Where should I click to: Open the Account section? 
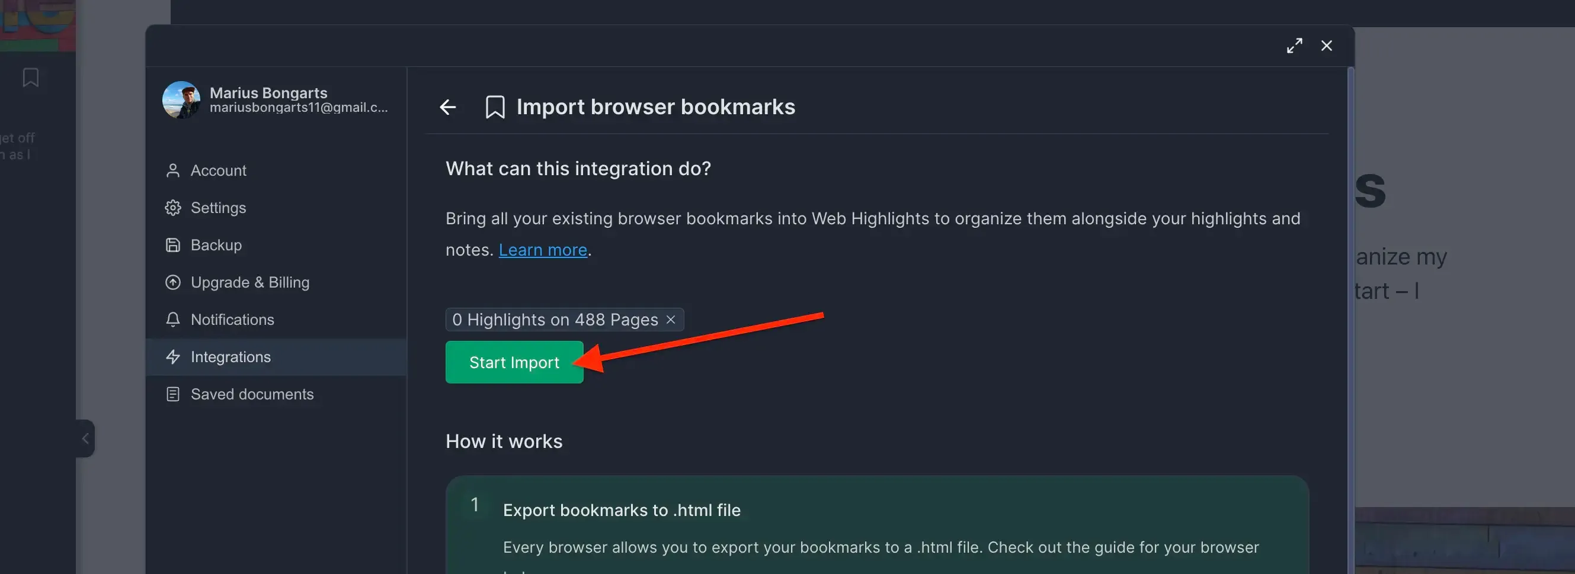(276, 170)
